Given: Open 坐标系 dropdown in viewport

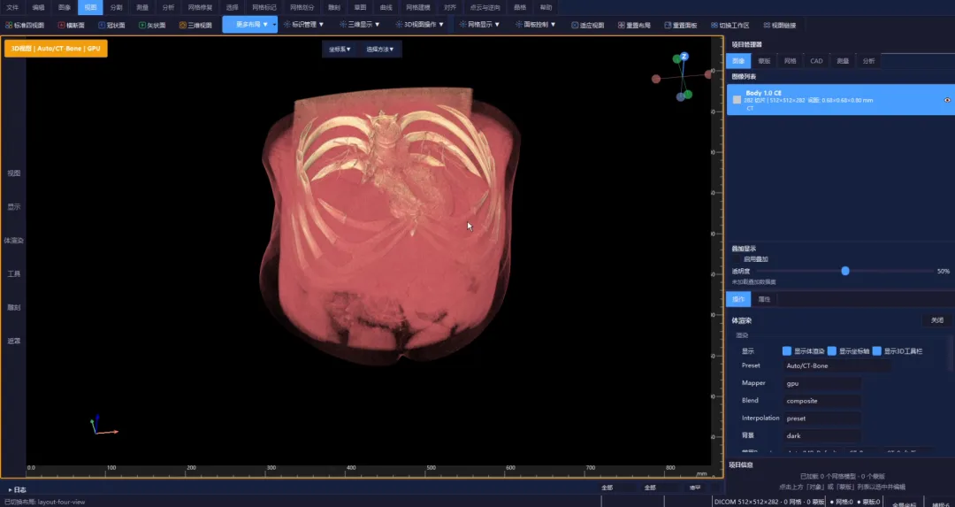Looking at the screenshot, I should tap(340, 50).
